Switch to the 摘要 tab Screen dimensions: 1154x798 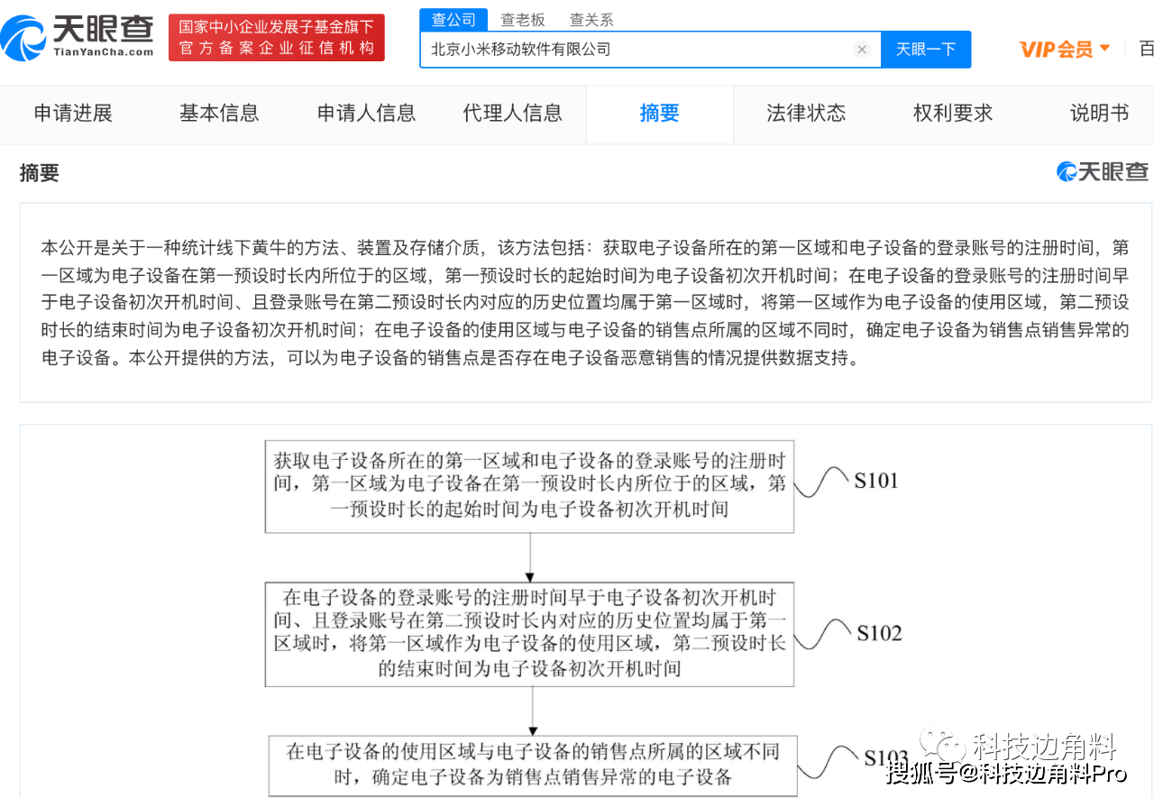[x=660, y=114]
